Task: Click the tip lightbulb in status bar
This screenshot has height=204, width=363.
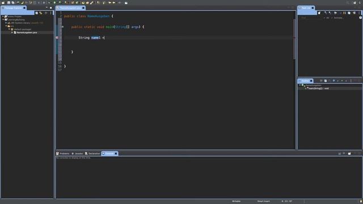Action: click(361, 202)
